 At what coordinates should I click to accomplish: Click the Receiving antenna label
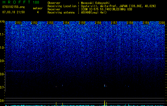[61, 12]
